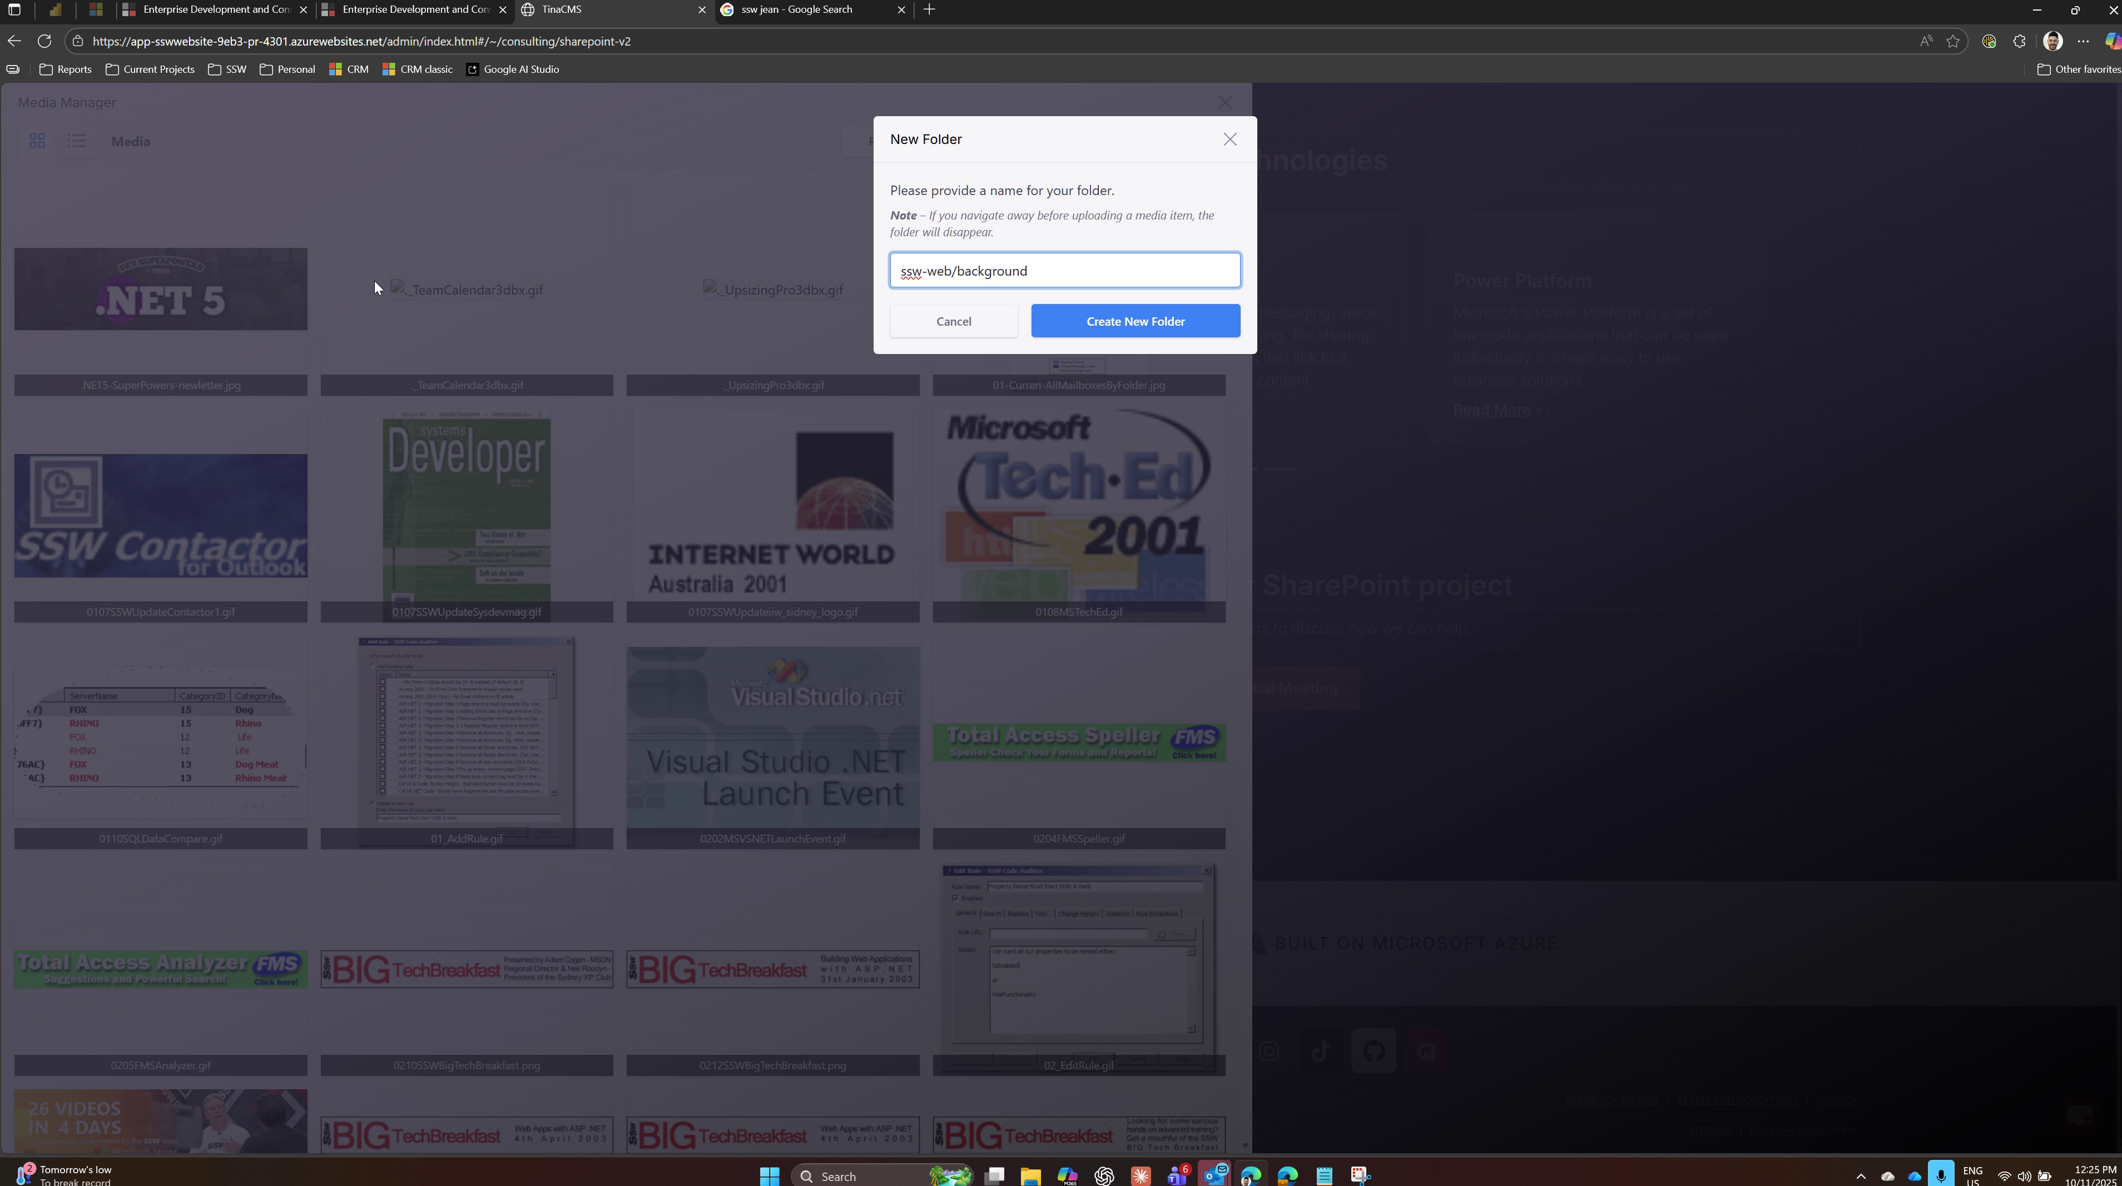2122x1186 pixels.
Task: Open M365 Copilot from the taskbar
Action: point(1068,1175)
